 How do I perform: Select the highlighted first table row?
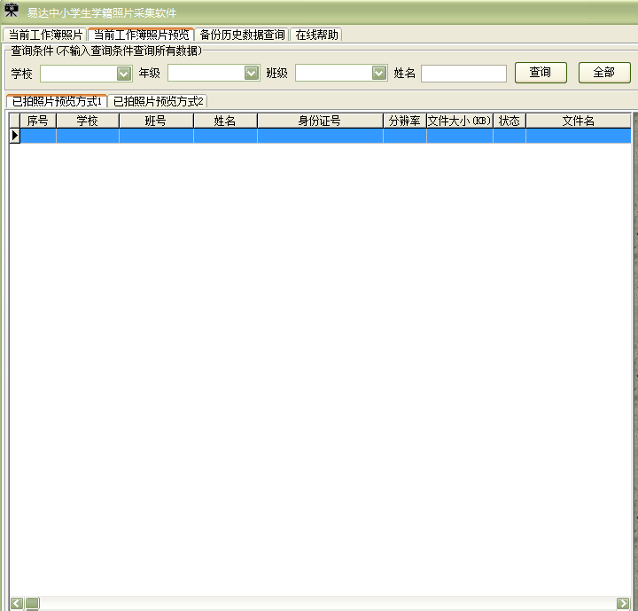319,136
